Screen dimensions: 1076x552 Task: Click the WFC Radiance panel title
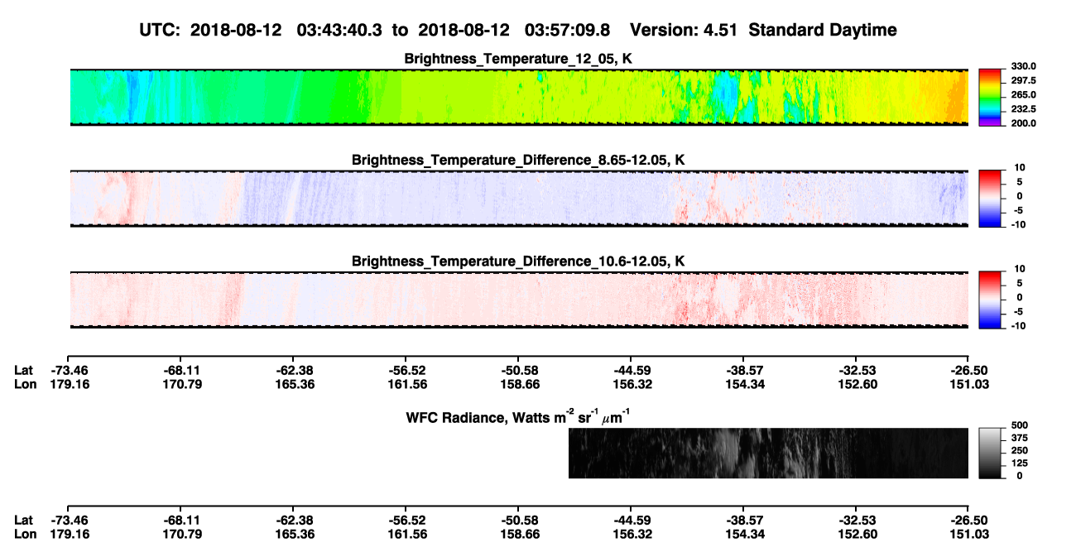point(519,416)
